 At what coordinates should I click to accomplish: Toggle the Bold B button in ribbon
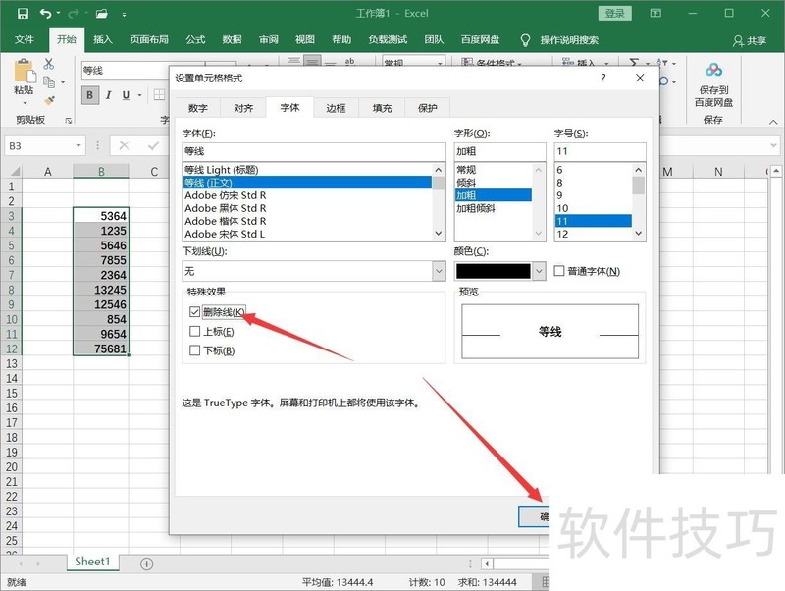90,95
